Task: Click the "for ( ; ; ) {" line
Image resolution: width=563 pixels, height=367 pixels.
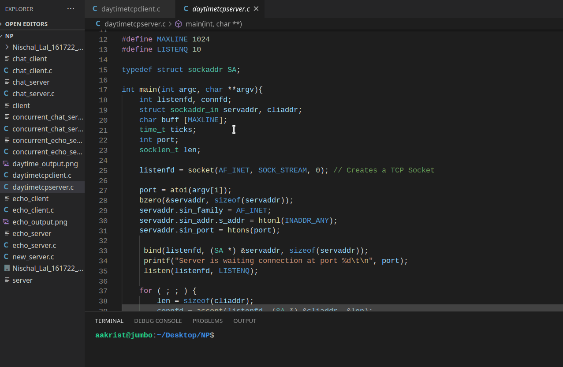Action: [x=168, y=291]
